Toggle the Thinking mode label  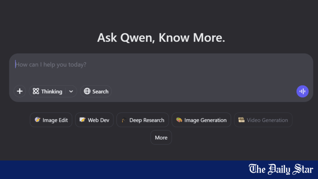[51, 91]
